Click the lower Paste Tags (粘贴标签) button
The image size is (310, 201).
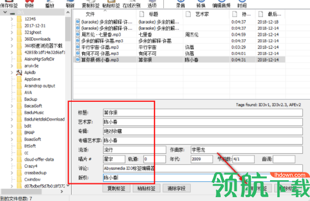pos(146,188)
